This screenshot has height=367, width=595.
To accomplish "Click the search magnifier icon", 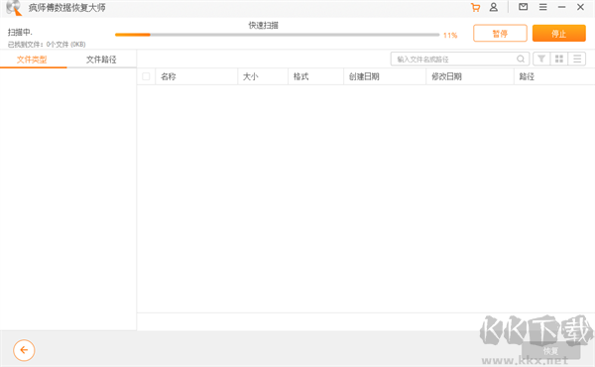I will coord(521,59).
